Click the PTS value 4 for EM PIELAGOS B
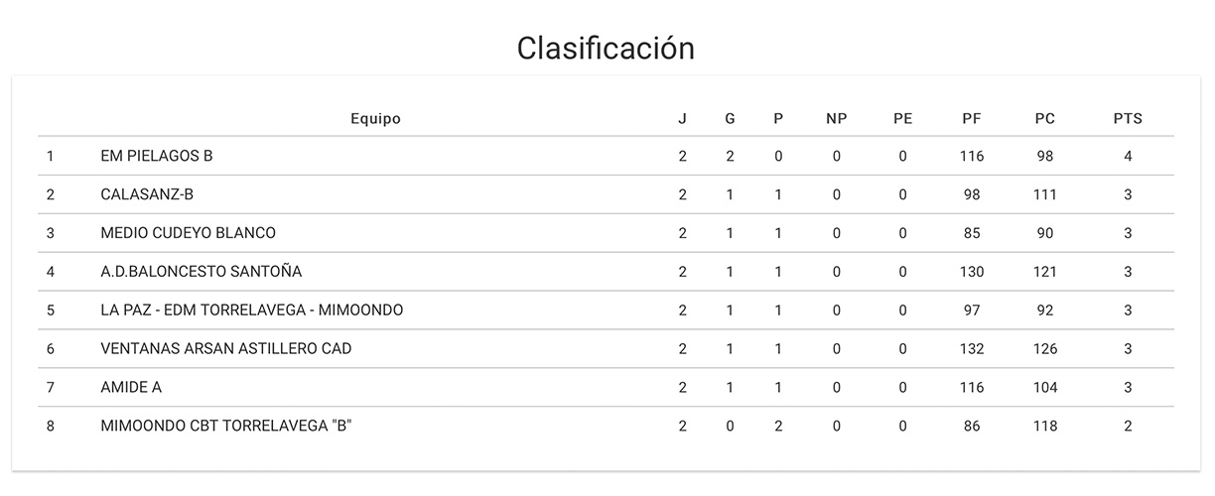The image size is (1215, 496). pos(1128,156)
